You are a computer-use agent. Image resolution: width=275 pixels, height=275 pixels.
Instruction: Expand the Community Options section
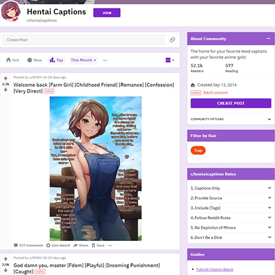pos(231,119)
